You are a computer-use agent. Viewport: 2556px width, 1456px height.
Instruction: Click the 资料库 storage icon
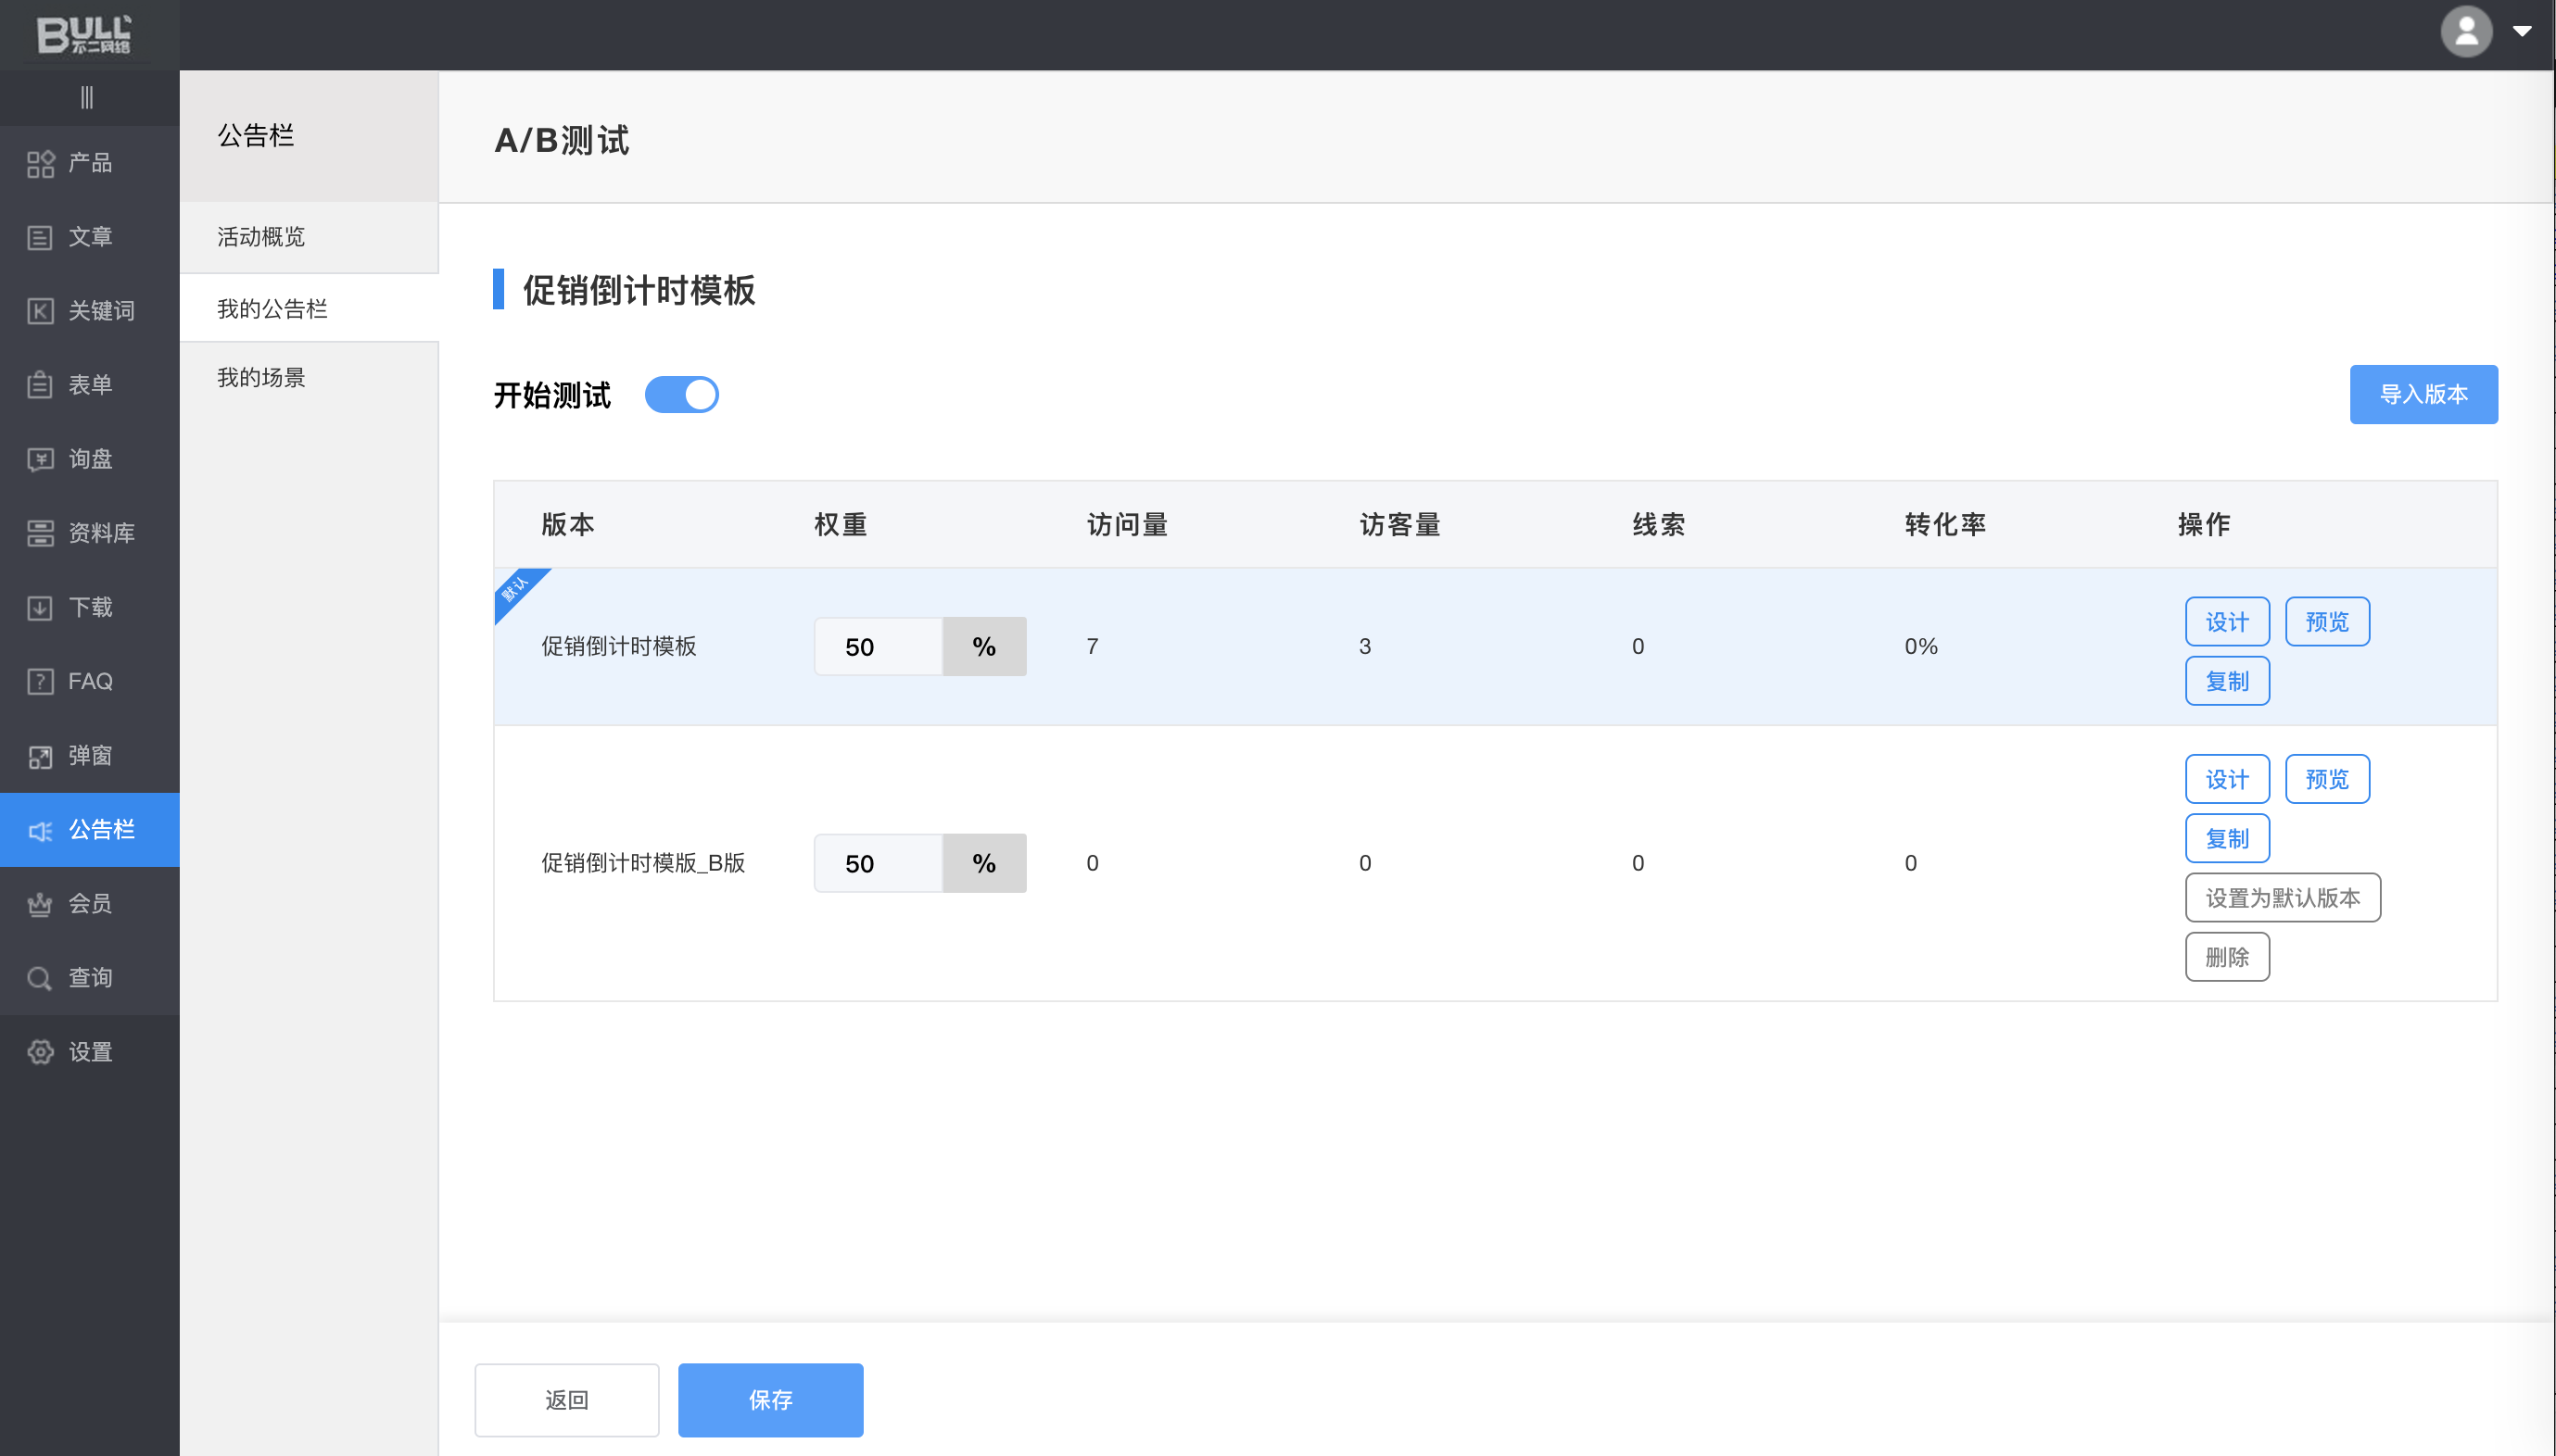tap(40, 534)
